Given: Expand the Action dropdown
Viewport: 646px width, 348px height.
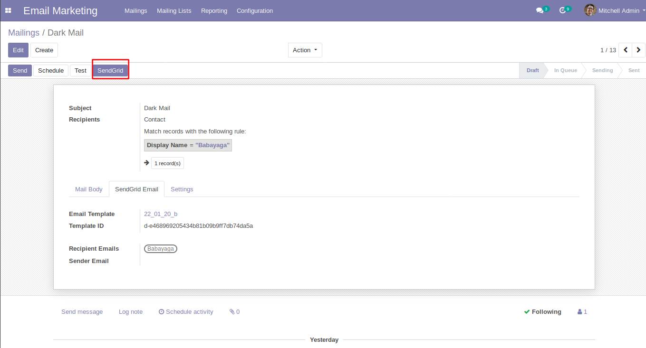Looking at the screenshot, I should pyautogui.click(x=305, y=50).
